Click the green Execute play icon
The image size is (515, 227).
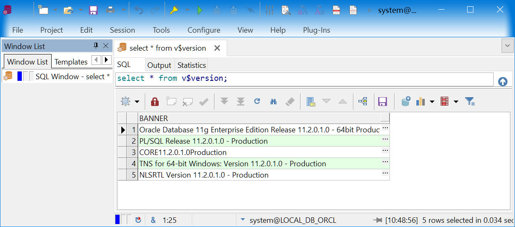click(x=200, y=10)
